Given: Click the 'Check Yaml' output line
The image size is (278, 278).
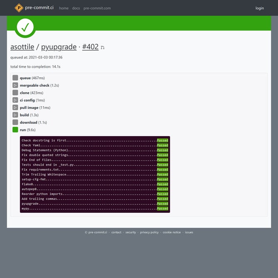Looking at the screenshot, I should tap(95, 145).
